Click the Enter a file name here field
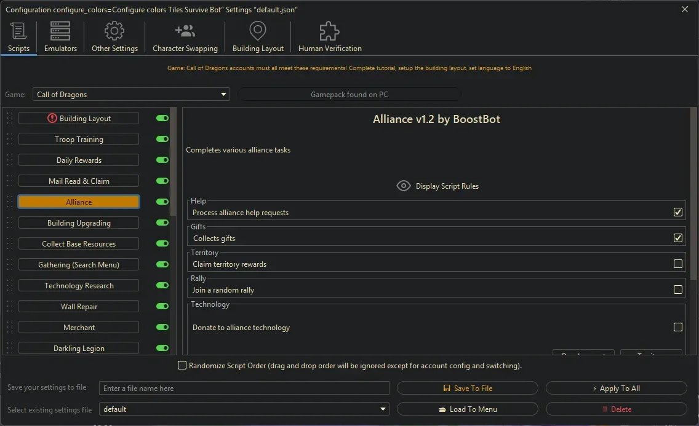The width and height of the screenshot is (699, 426). coord(245,388)
